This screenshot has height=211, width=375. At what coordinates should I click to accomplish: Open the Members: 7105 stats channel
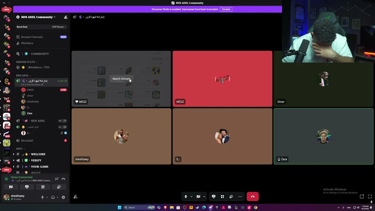[41, 67]
